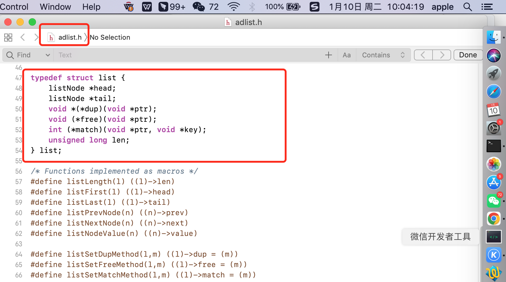506x282 pixels.
Task: Open the Contains match dropdown
Action: (383, 55)
